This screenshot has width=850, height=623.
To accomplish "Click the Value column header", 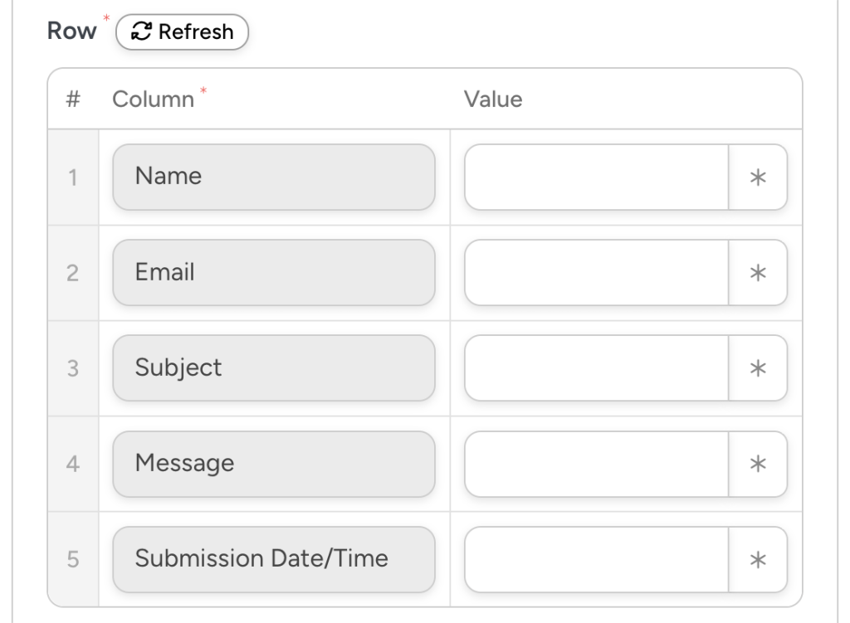I will tap(494, 99).
